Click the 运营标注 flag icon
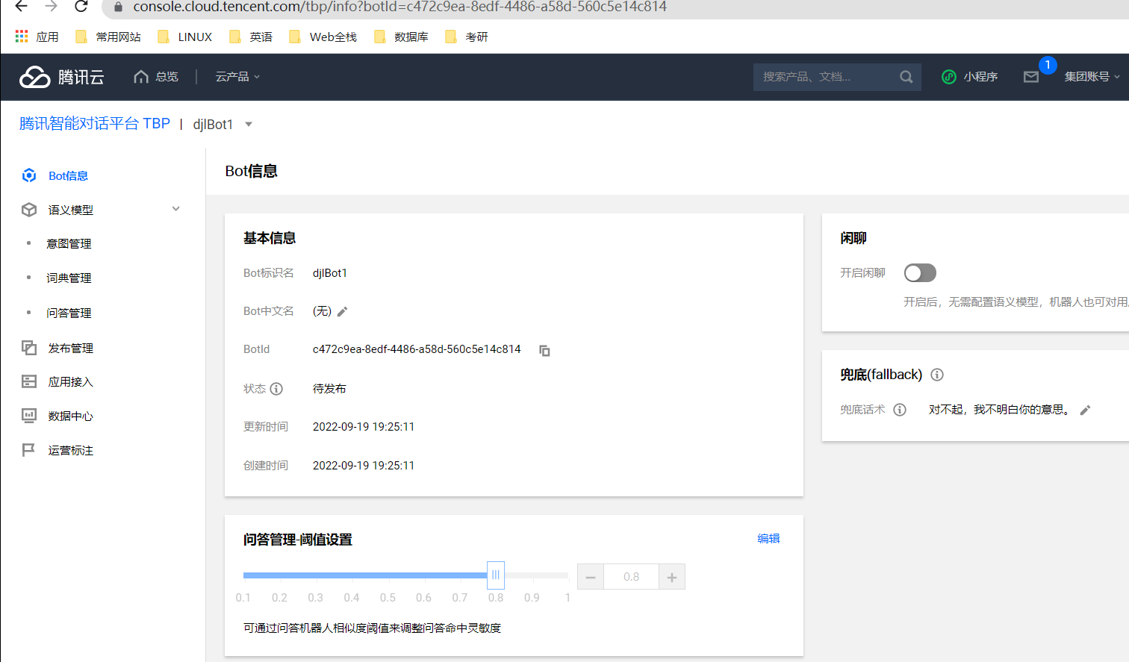The image size is (1129, 662). click(x=29, y=450)
